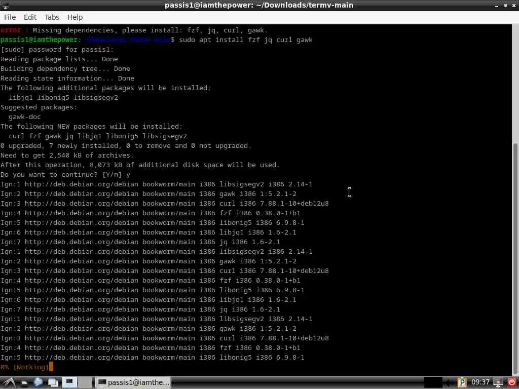Open the LXDE start menu icon
This screenshot has width=519, height=389.
(x=9, y=382)
